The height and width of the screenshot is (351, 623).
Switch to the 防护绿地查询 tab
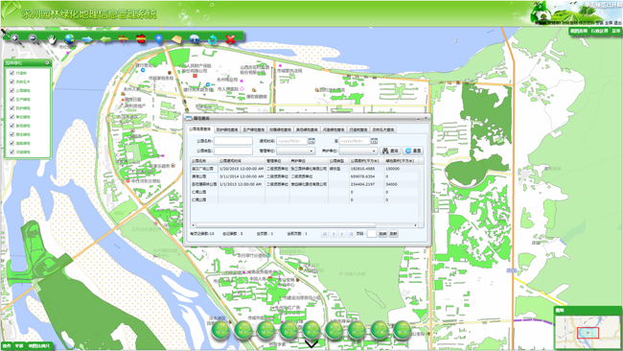click(x=227, y=129)
